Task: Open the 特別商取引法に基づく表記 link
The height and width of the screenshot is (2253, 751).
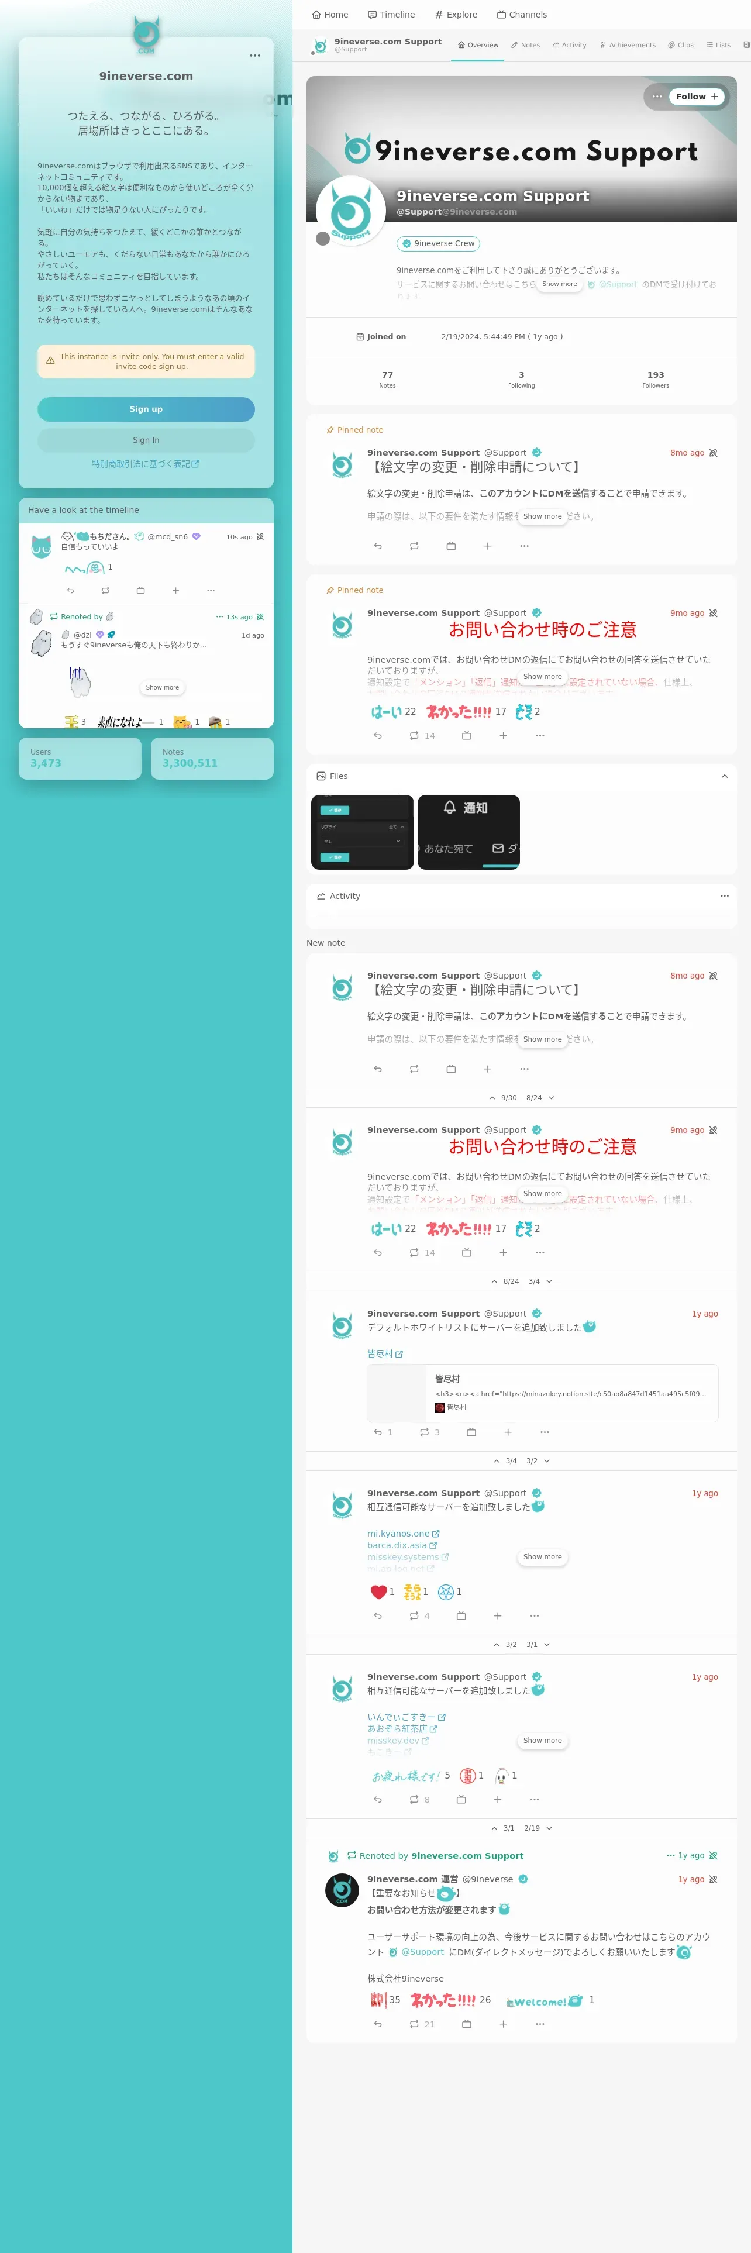Action: 146,464
